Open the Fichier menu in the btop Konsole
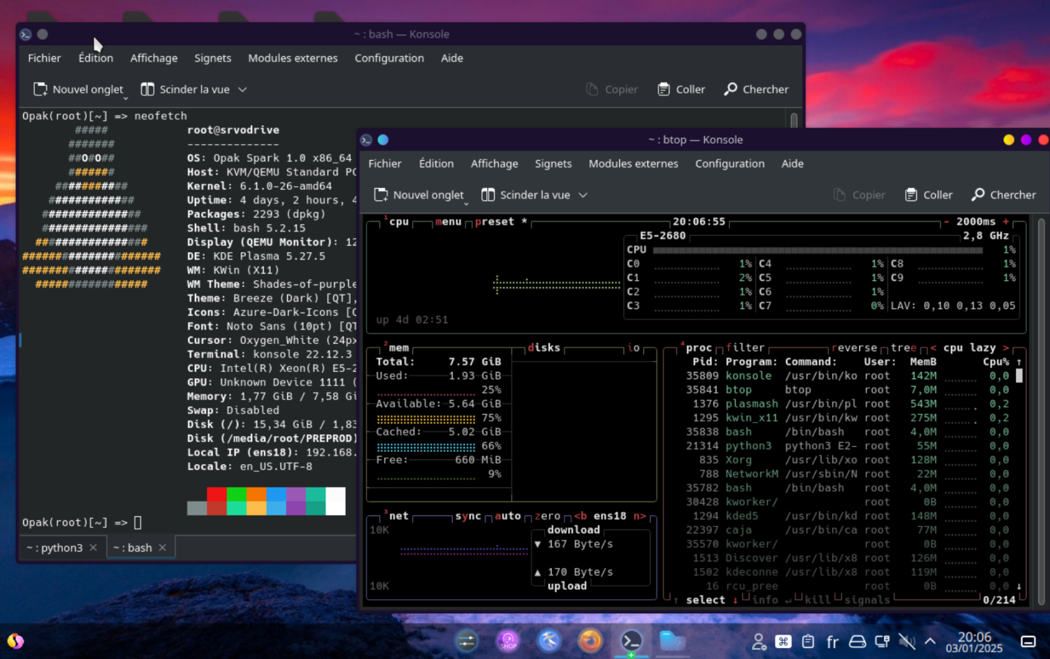 385,163
